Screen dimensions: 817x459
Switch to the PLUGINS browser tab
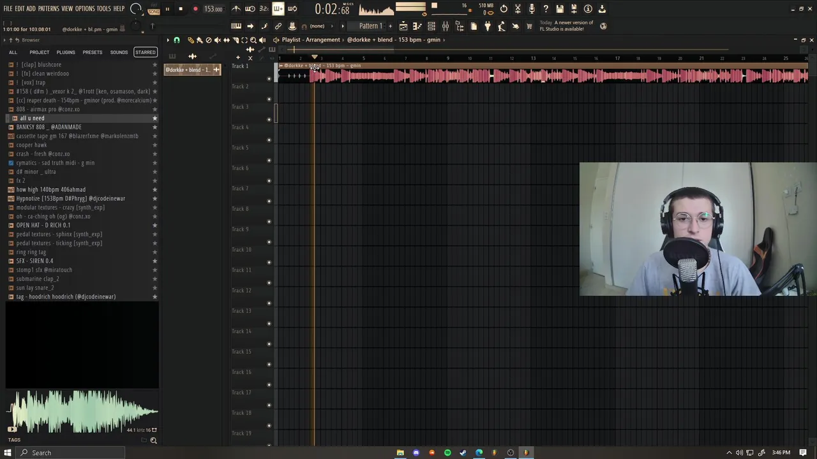(66, 52)
